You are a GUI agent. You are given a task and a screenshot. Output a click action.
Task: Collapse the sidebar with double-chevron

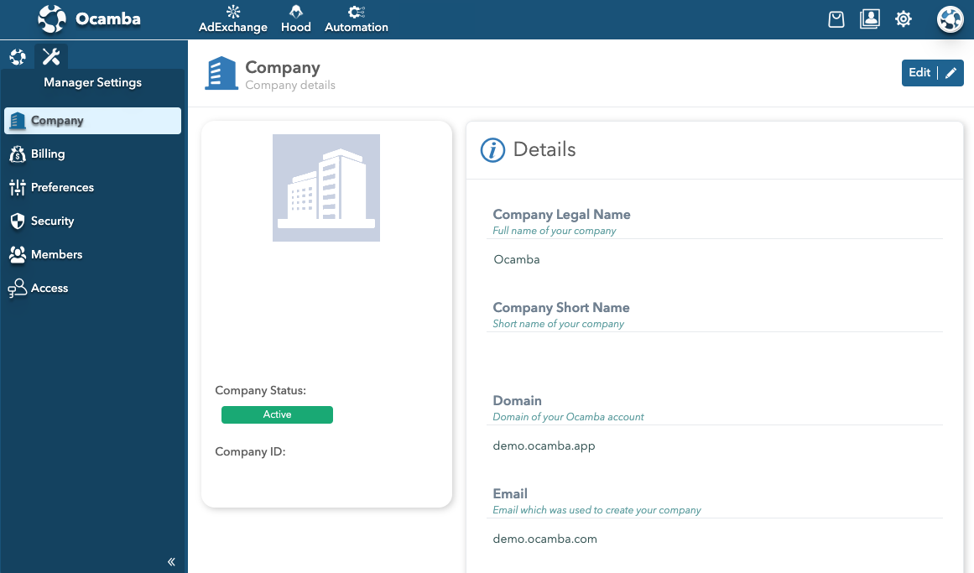click(x=171, y=562)
